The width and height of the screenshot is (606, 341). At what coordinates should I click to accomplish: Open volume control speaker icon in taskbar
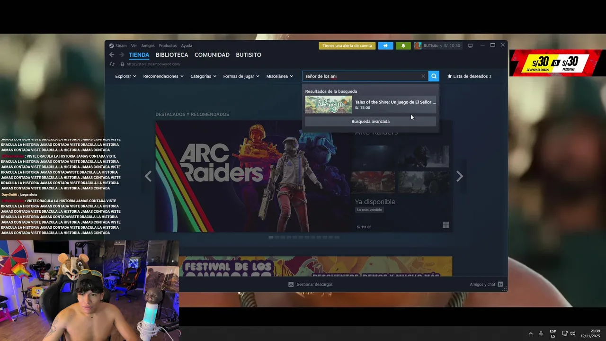pos(572,333)
